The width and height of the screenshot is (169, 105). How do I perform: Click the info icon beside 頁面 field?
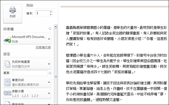coord(50,73)
